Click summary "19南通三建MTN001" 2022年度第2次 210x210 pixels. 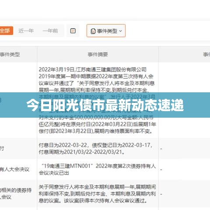pyautogui.click(x=98, y=169)
